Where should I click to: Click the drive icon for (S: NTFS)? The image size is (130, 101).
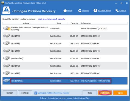(x=7, y=43)
